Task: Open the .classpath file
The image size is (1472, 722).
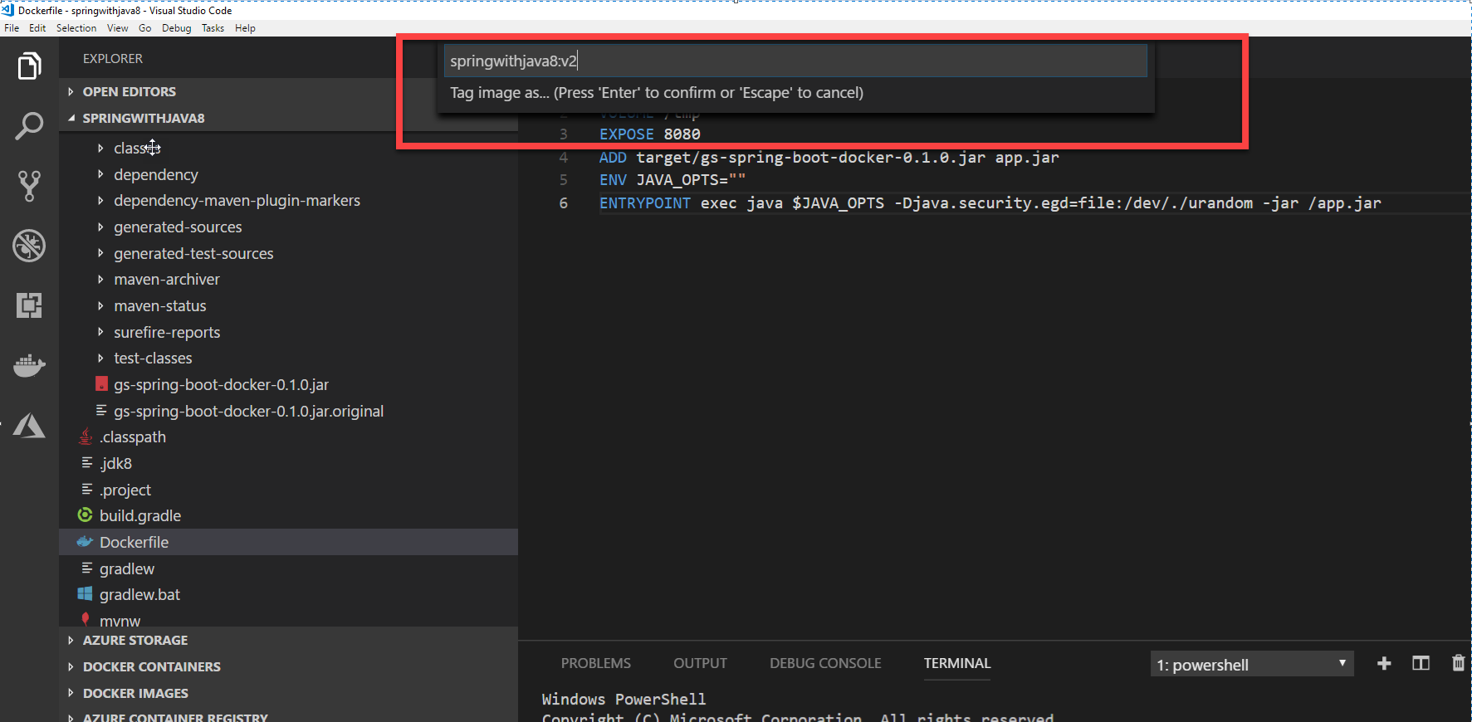Action: (133, 437)
